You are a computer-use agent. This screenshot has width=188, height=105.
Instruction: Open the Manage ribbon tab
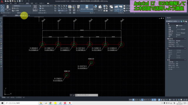click(32, 3)
